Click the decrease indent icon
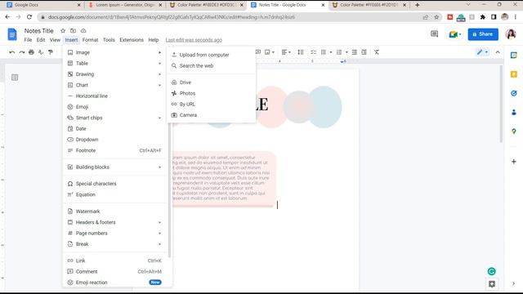The image size is (523, 294). [354, 52]
